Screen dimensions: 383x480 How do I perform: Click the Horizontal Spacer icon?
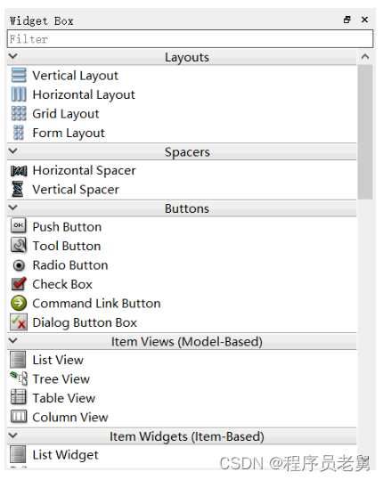click(x=19, y=171)
